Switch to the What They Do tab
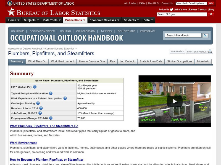The width and height of the screenshot is (221, 165). 37,61
